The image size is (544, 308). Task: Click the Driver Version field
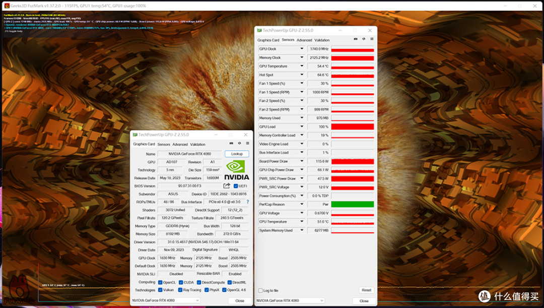click(x=203, y=241)
